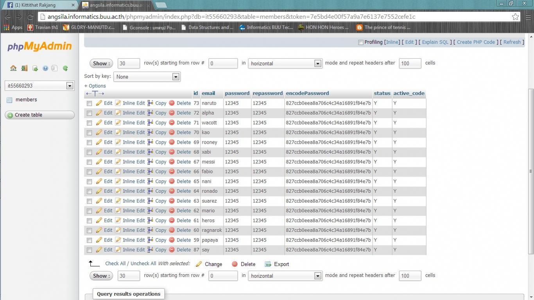Viewport: 534px width, 300px height.
Task: Open the it55660293 database dropdown
Action: 39,86
